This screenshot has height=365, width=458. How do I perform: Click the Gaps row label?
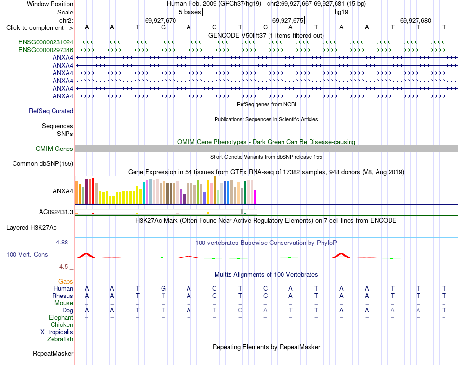point(66,281)
